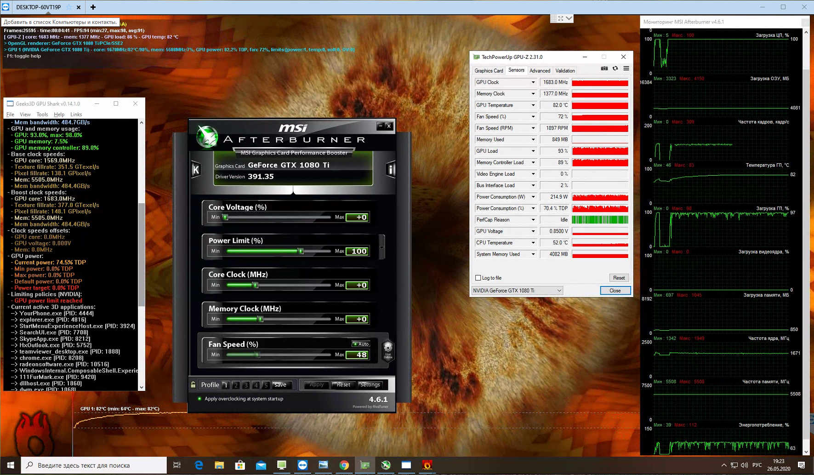Open the GPU Temperature sensor dropdown
Viewport: 814px width, 475px height.
(533, 105)
